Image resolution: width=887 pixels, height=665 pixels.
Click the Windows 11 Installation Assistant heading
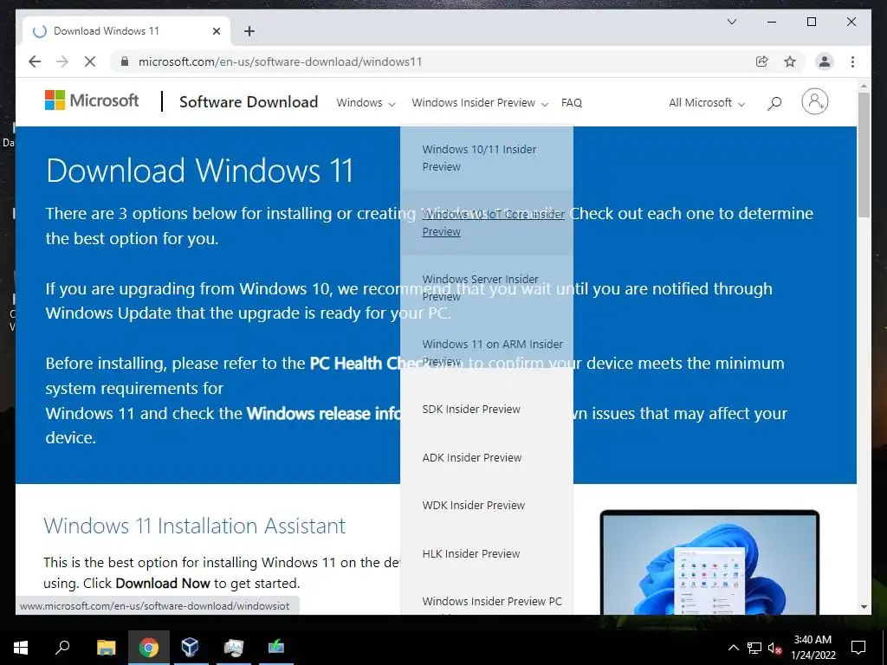click(194, 526)
